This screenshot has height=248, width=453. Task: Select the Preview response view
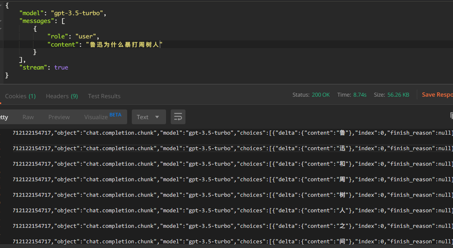[59, 117]
